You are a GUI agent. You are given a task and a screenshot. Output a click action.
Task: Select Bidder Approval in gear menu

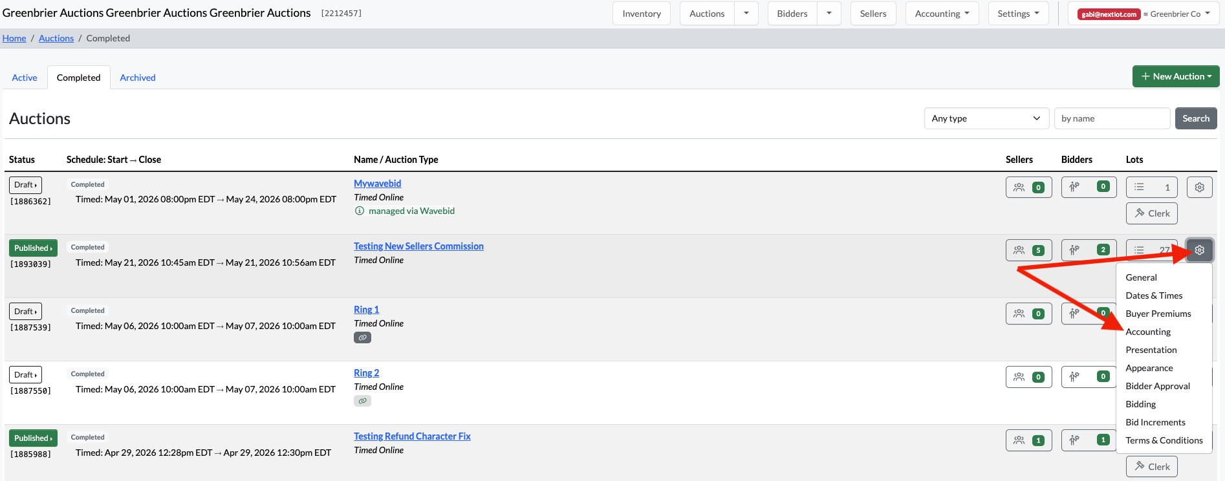click(1157, 386)
